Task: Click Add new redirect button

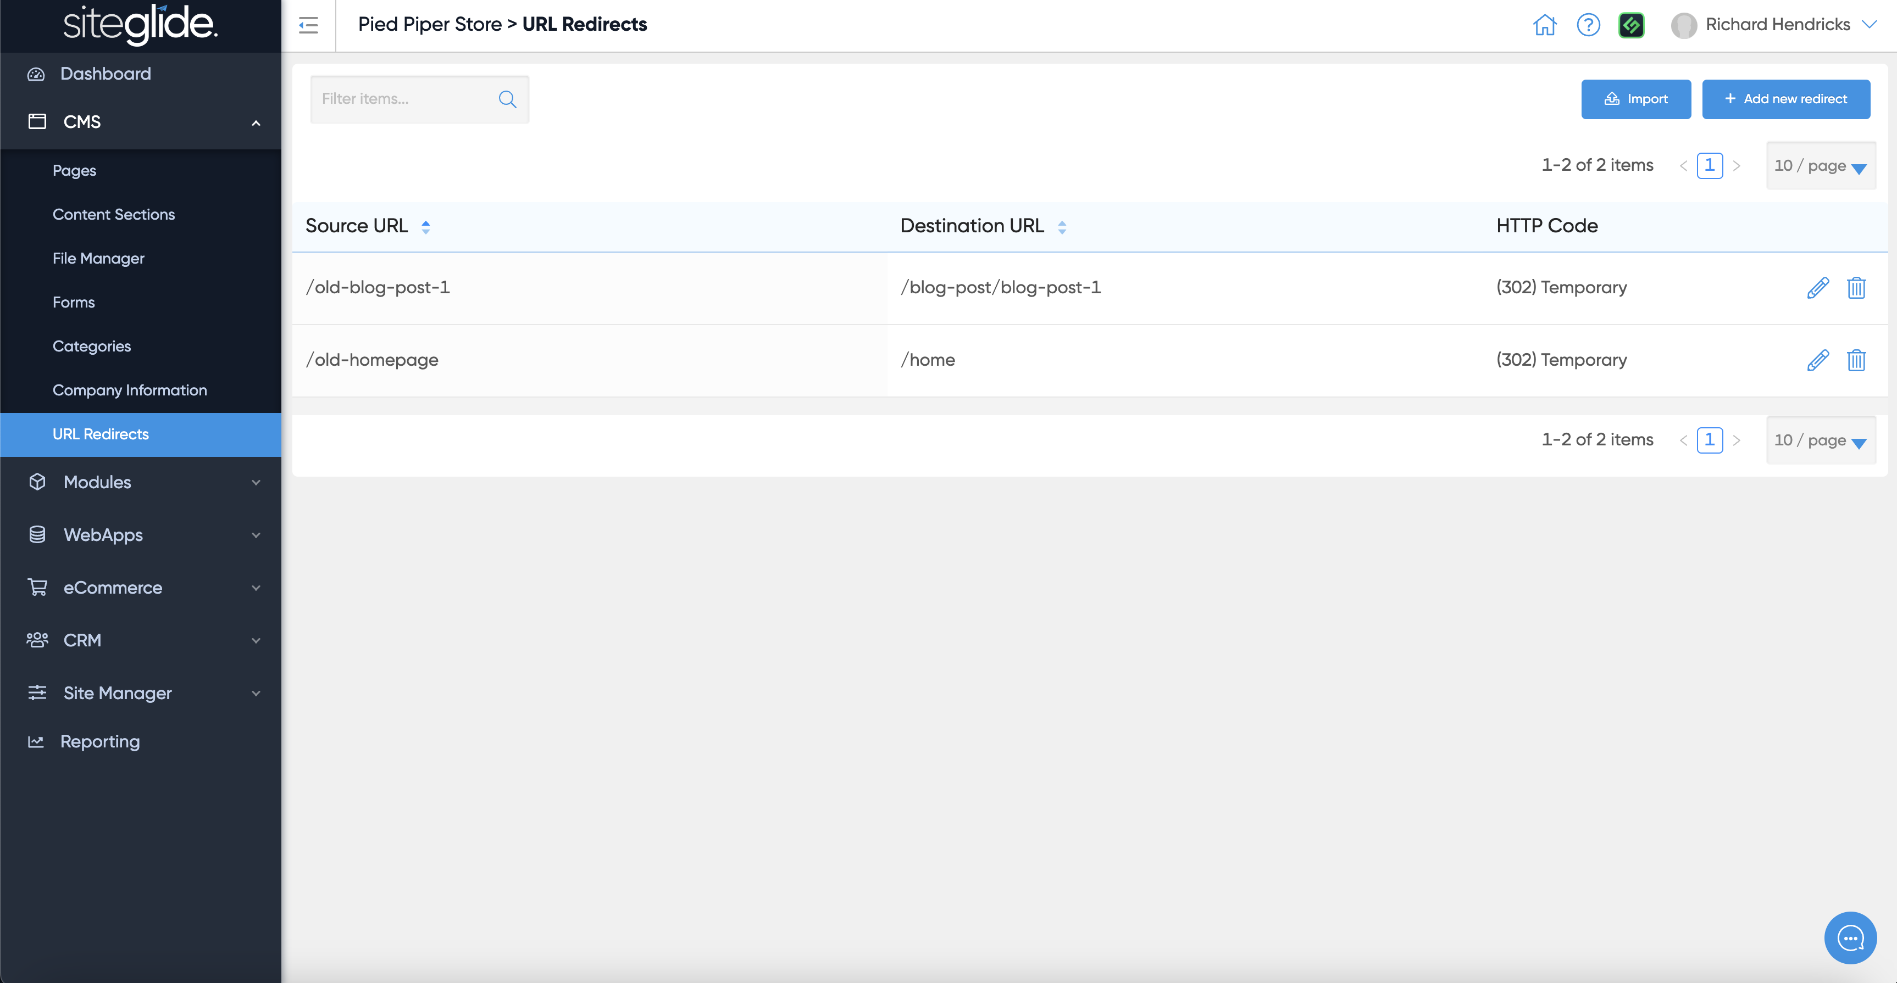Action: click(1785, 99)
